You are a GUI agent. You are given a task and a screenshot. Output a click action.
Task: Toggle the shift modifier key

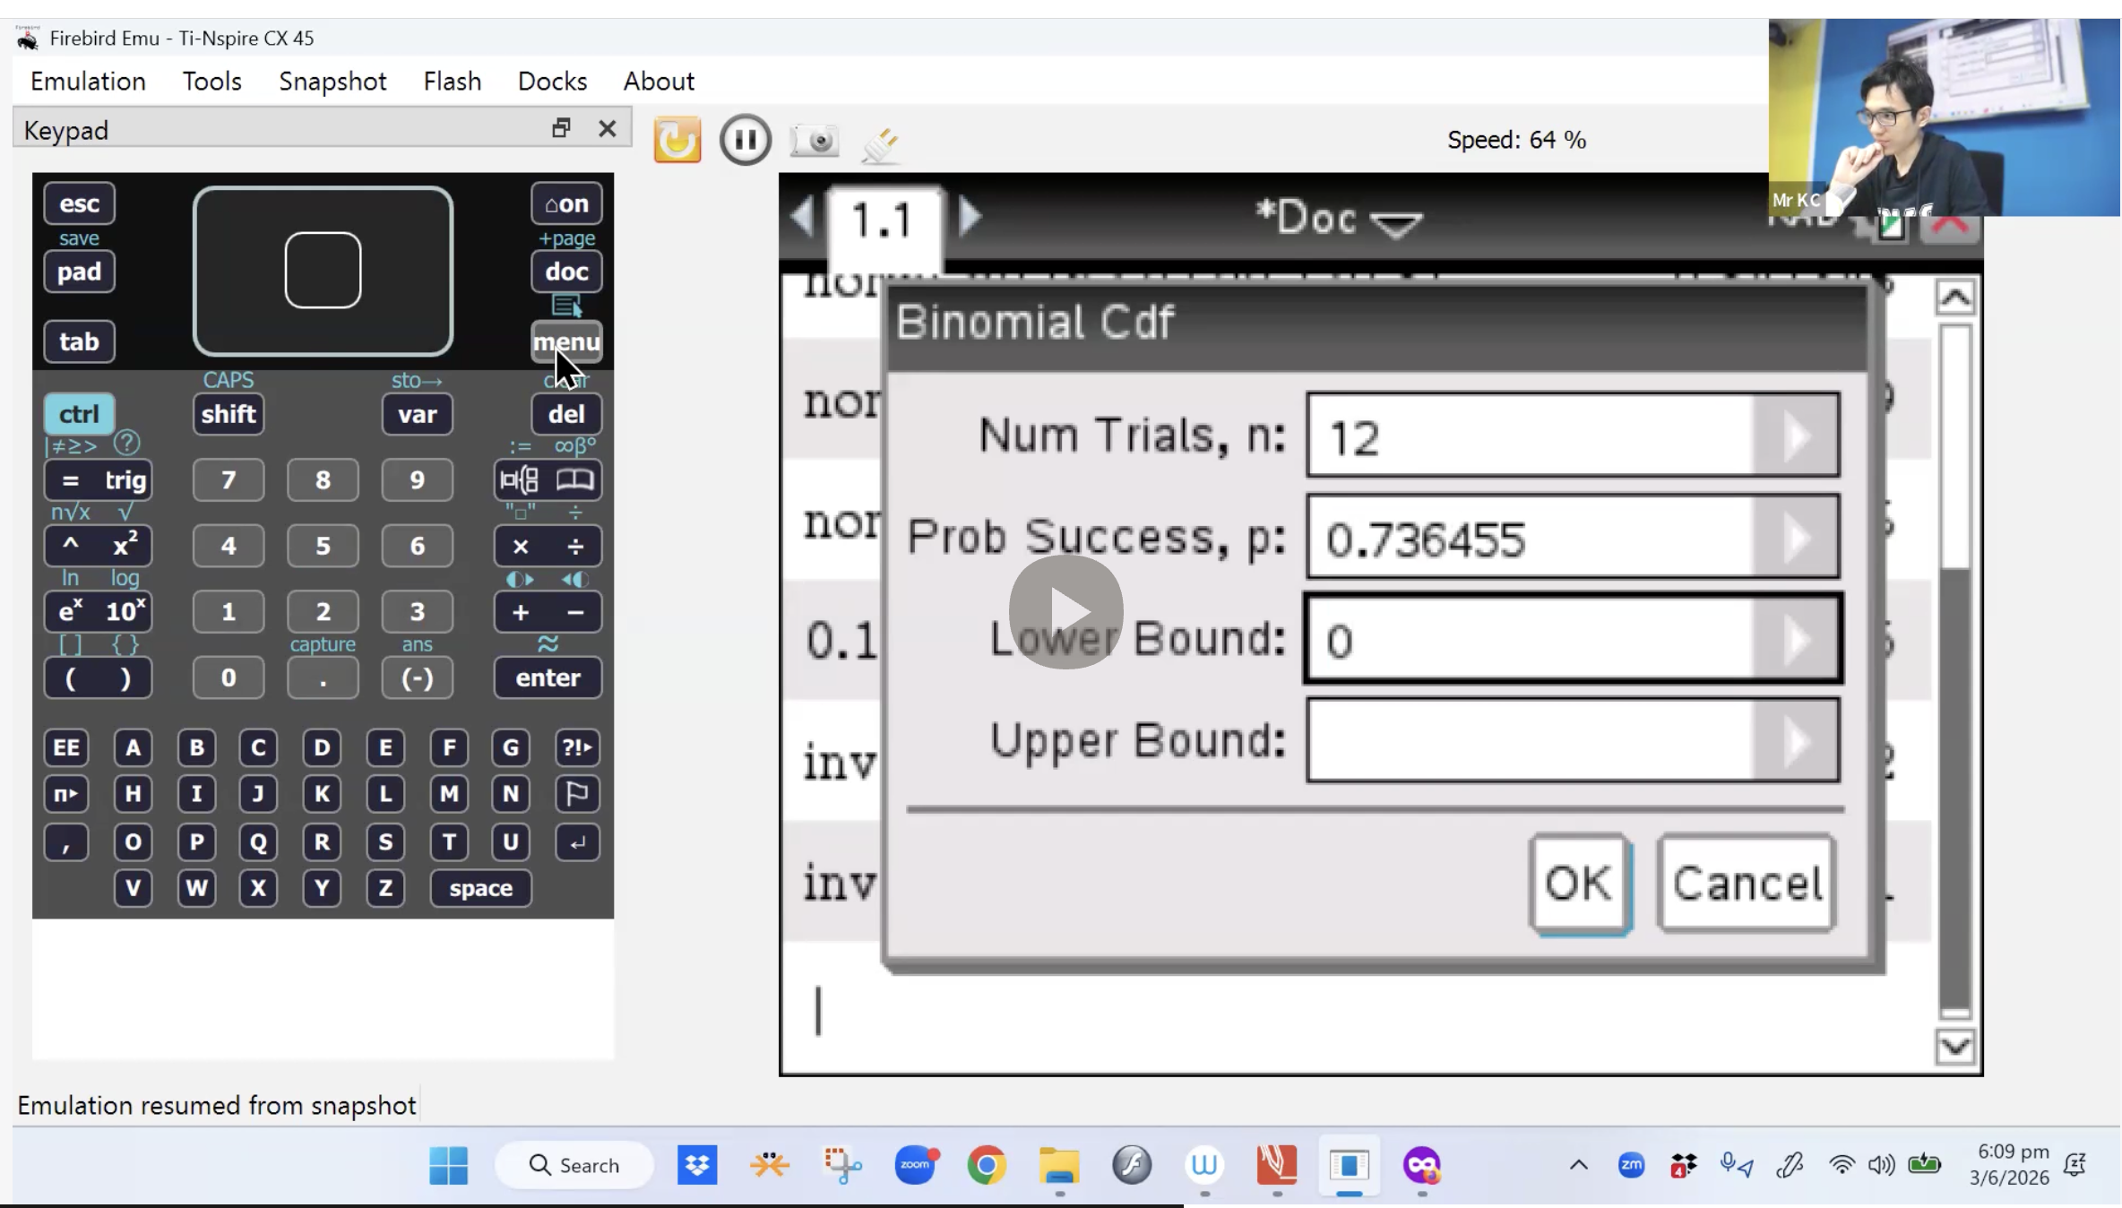click(229, 414)
